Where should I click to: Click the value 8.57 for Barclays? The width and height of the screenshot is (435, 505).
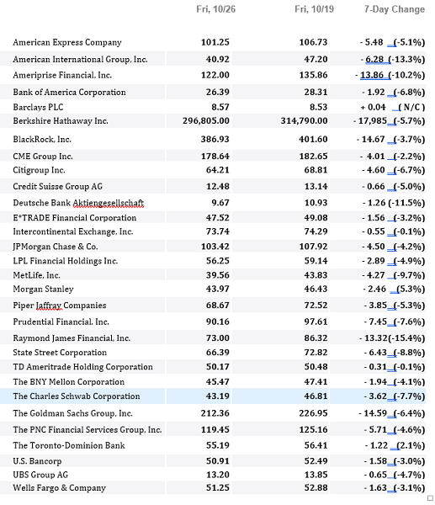tap(220, 107)
